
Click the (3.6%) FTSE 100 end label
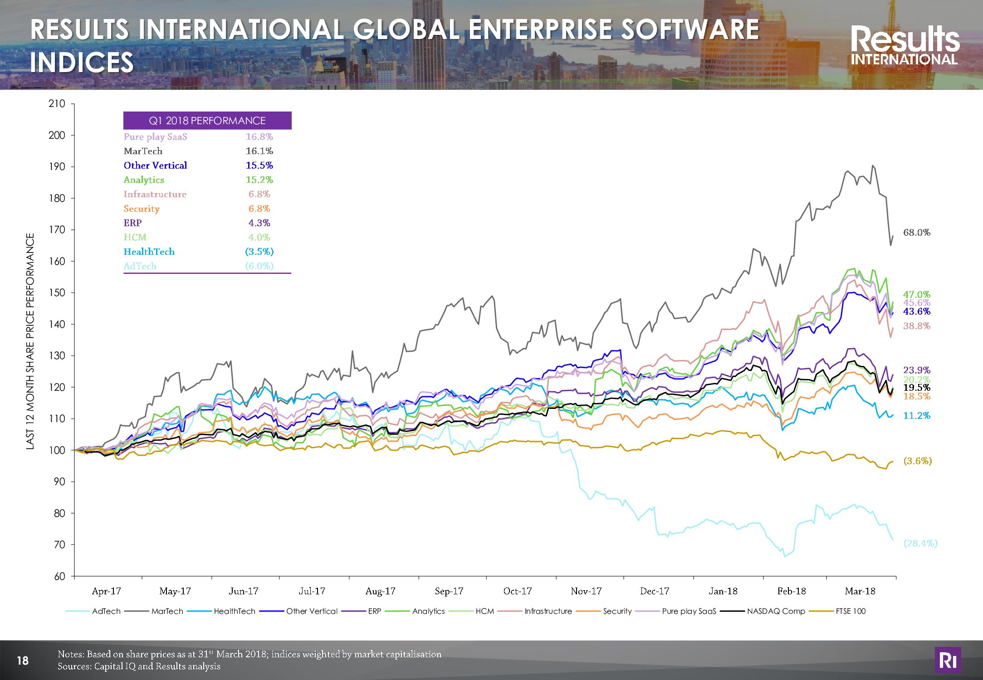click(x=917, y=461)
